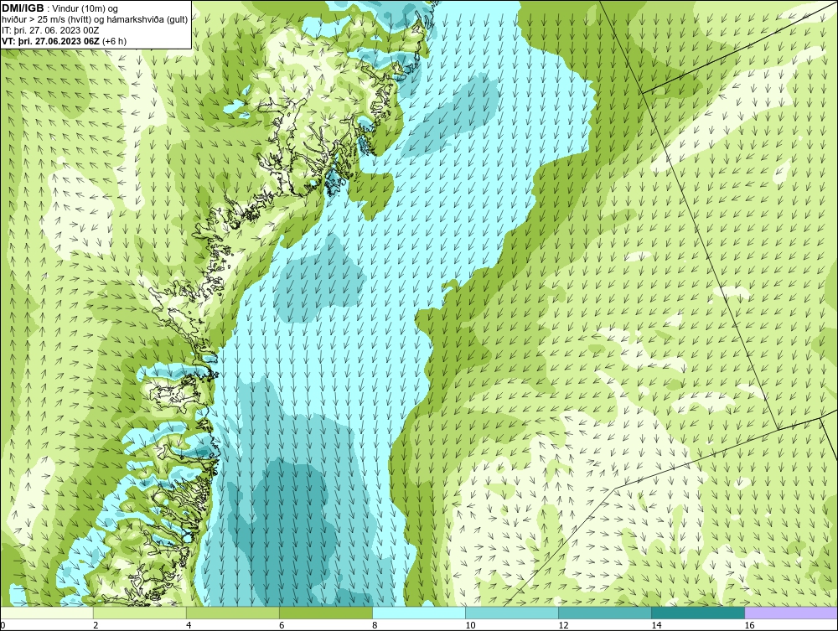Click the 8–10 m/s light cyan legend swatch
This screenshot has width=838, height=631.
tap(419, 613)
